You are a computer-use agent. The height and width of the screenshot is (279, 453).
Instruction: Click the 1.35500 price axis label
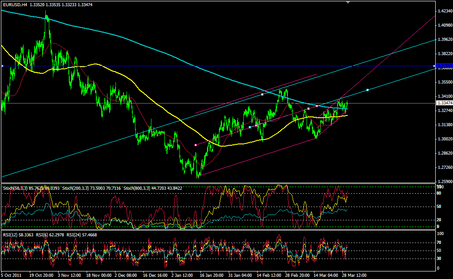(445, 82)
